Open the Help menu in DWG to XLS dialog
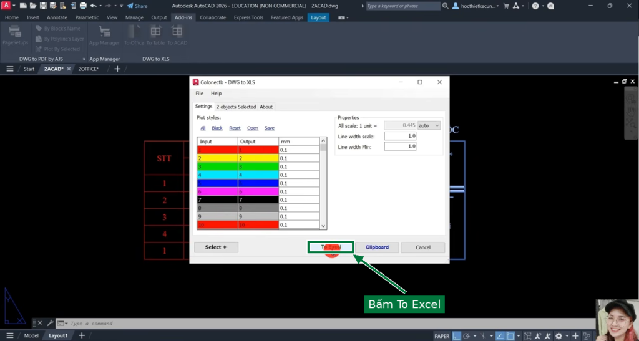The image size is (639, 341). [217, 93]
